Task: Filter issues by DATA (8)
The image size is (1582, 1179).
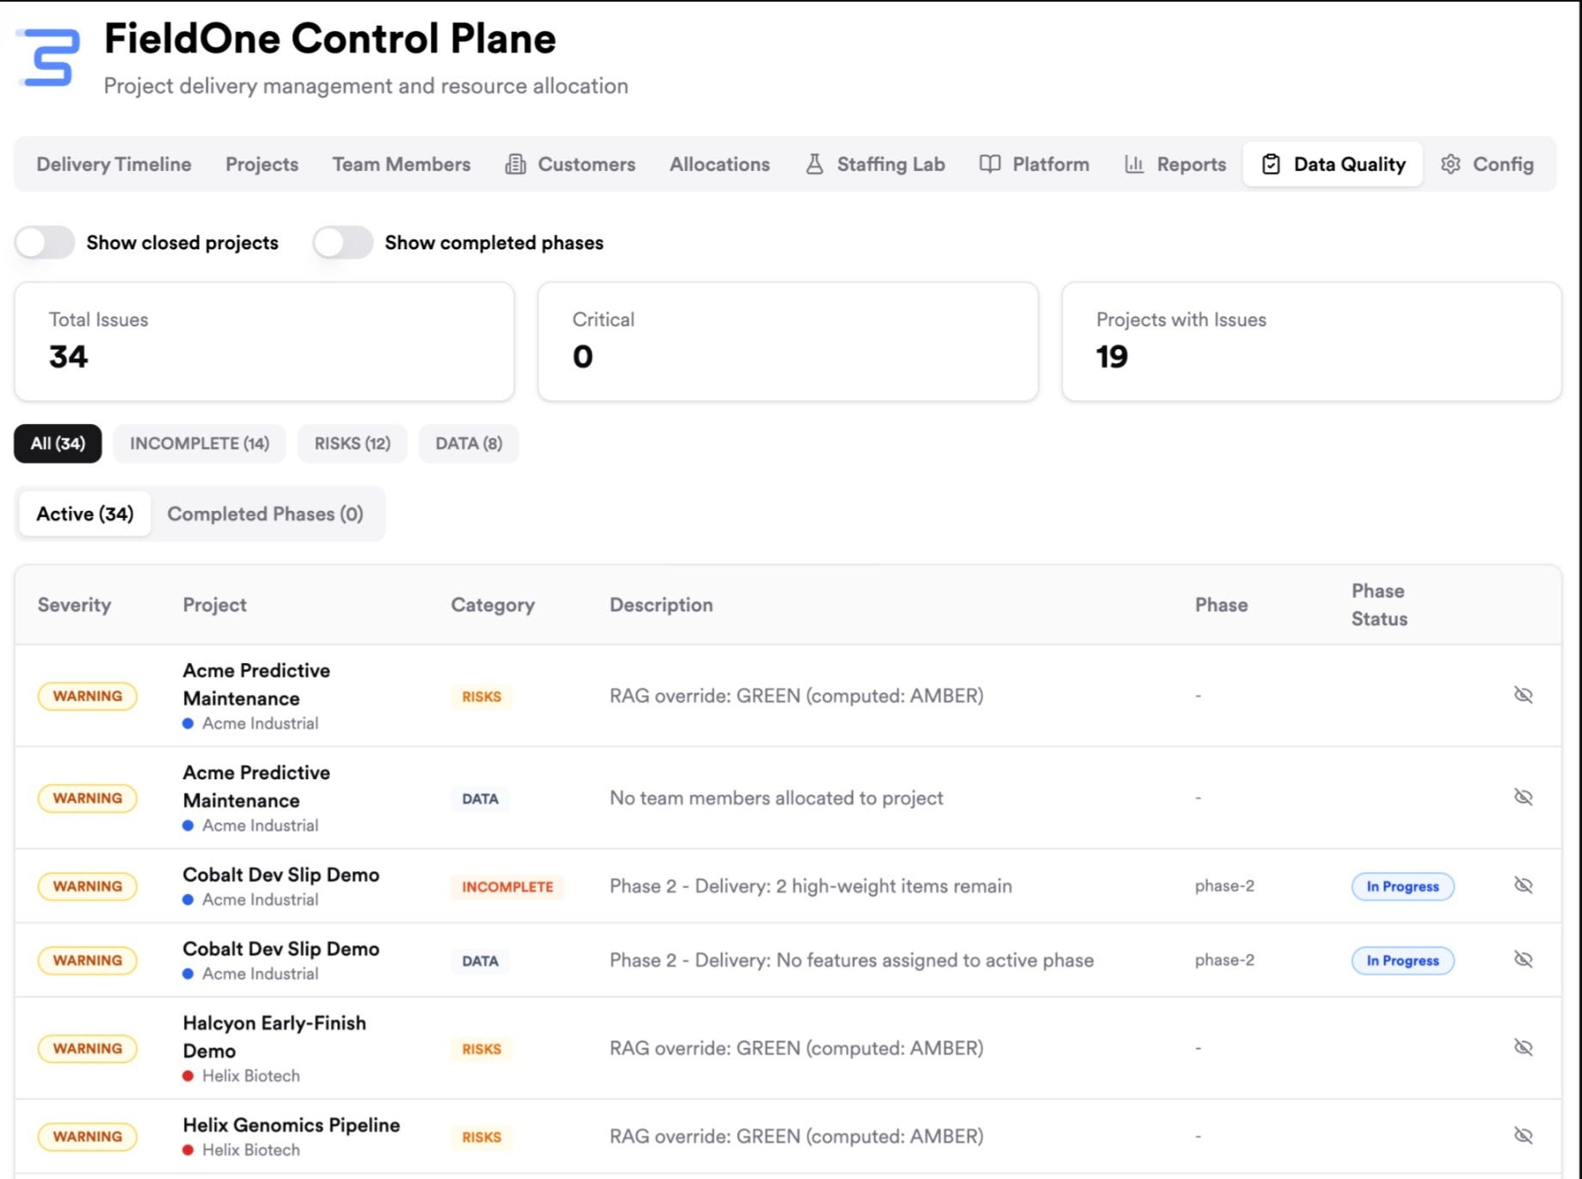Action: point(469,444)
